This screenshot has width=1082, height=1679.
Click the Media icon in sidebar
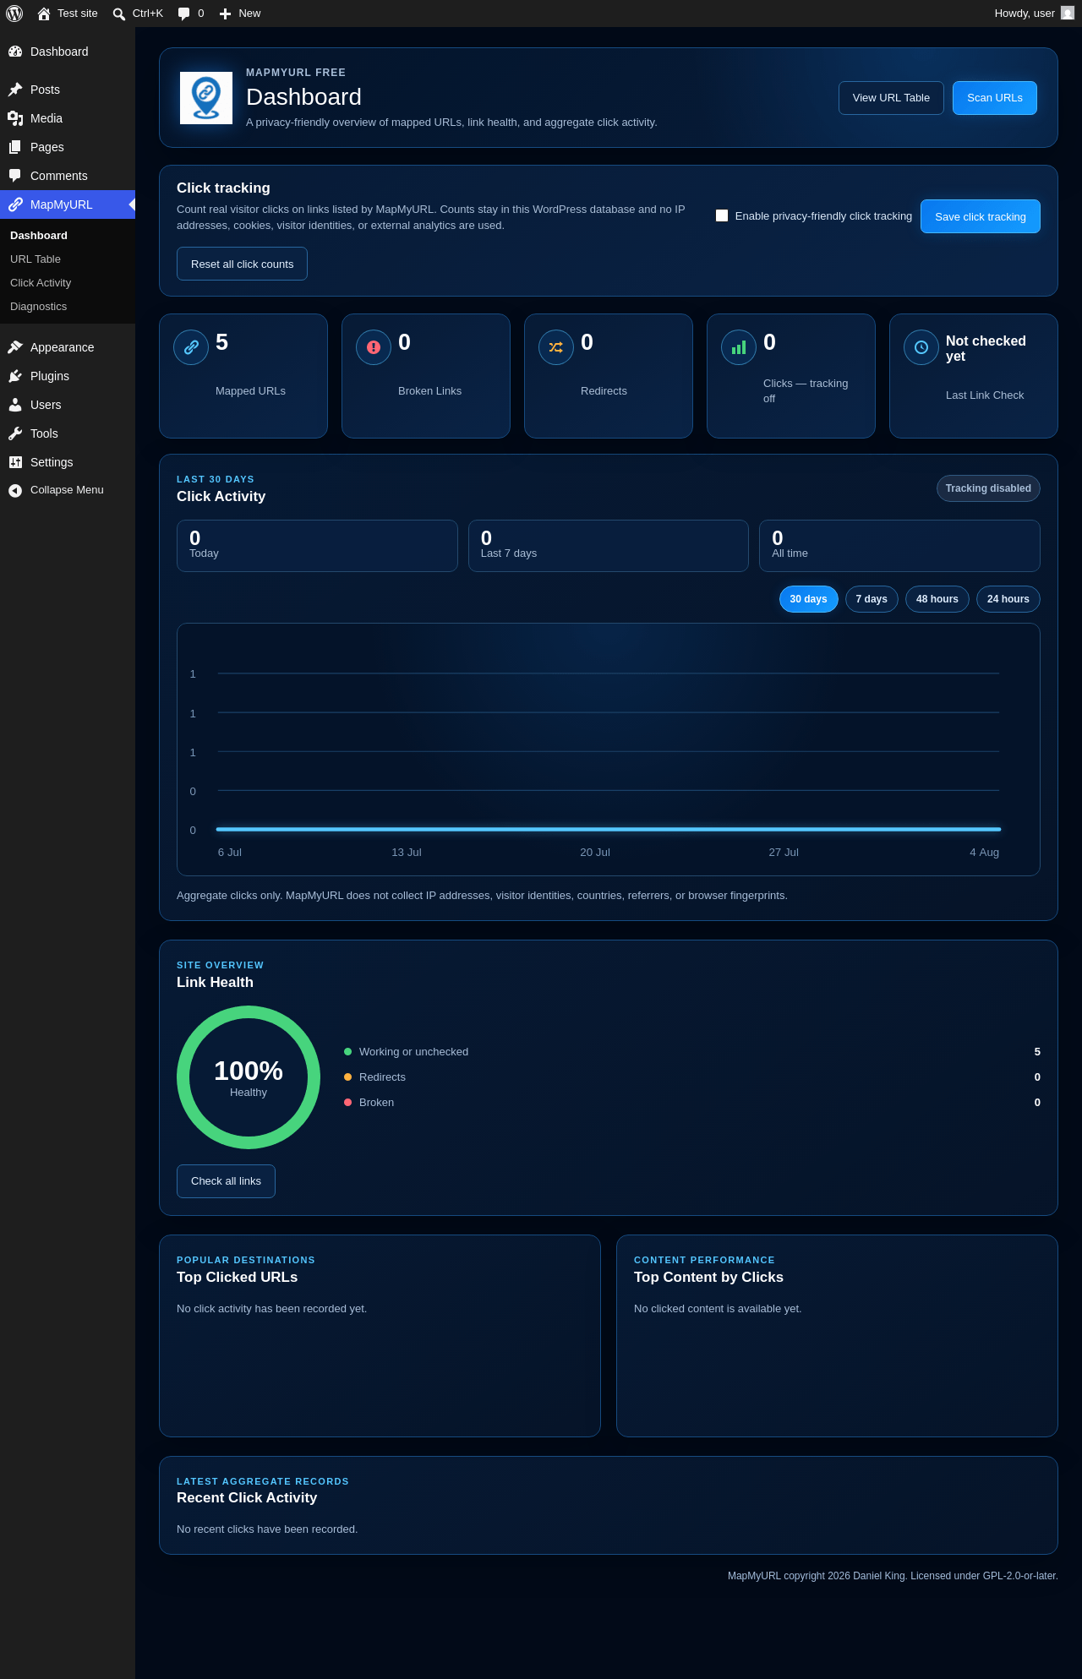(x=15, y=118)
